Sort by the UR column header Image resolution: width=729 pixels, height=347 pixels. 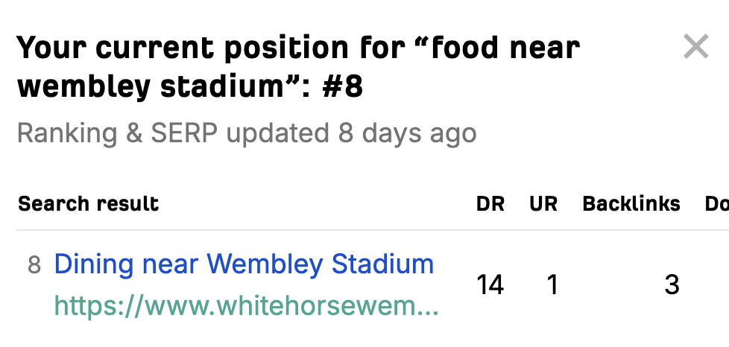543,204
